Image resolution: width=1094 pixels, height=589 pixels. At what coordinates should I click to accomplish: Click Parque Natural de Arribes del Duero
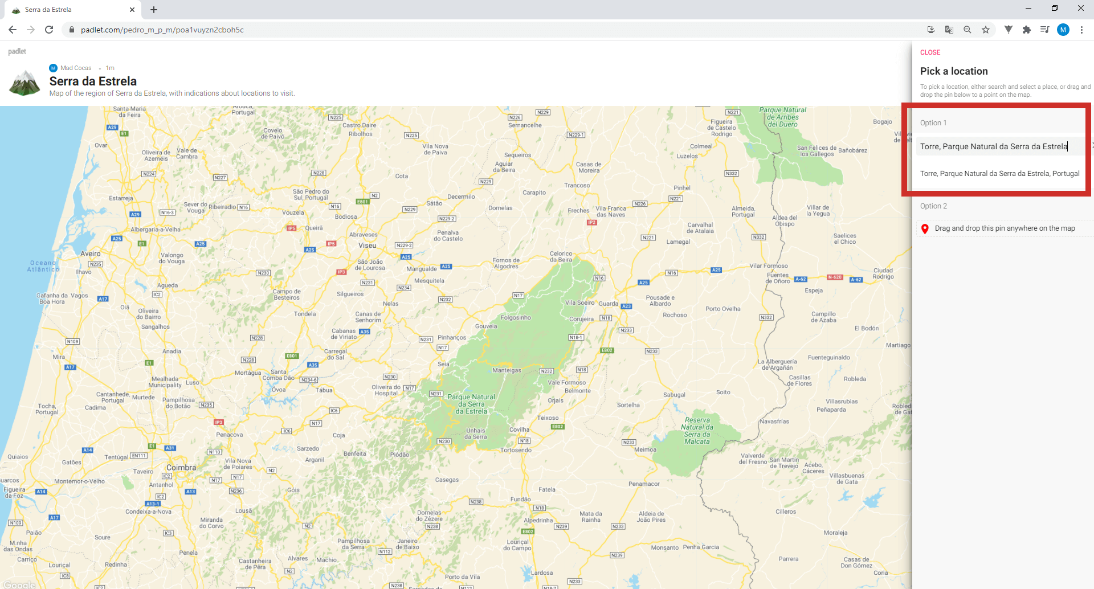782,117
